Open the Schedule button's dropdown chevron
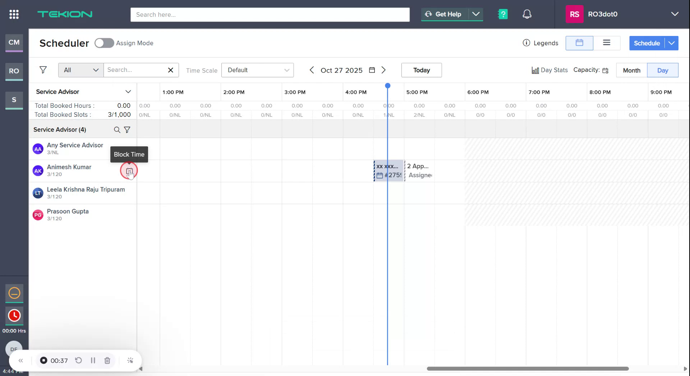 click(672, 43)
